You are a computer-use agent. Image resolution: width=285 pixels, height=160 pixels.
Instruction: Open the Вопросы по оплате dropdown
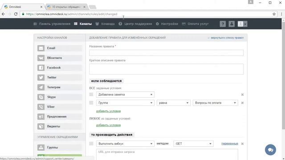pyautogui.click(x=215, y=103)
